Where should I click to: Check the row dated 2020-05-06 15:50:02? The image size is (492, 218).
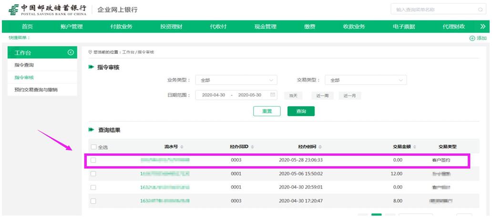click(x=93, y=174)
